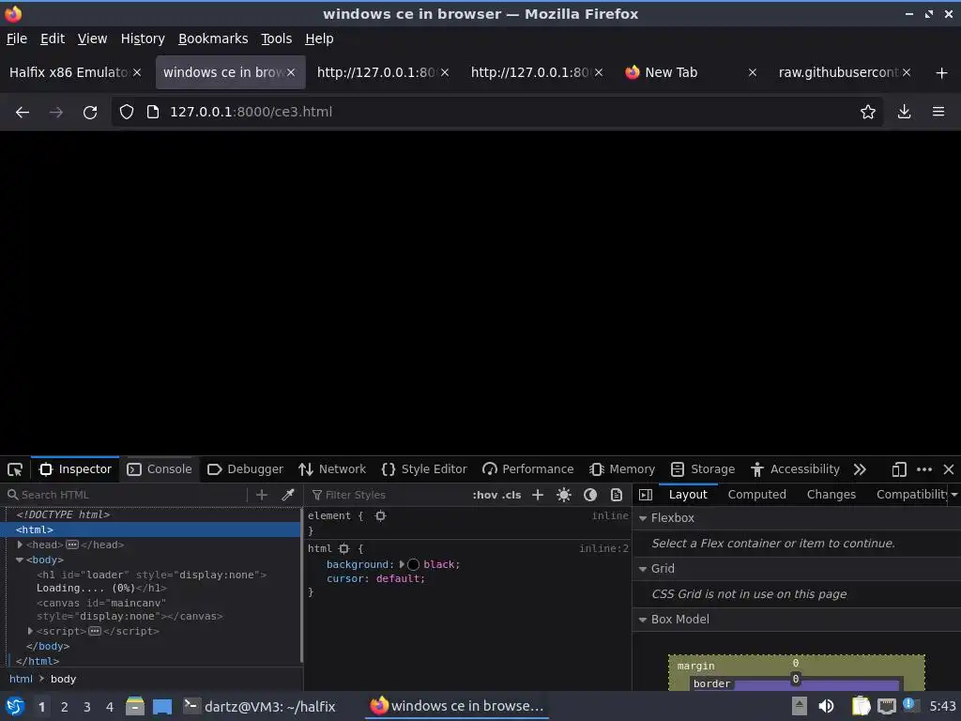This screenshot has width=961, height=721.
Task: Open the DevTools three-dot options menu
Action: pos(924,469)
